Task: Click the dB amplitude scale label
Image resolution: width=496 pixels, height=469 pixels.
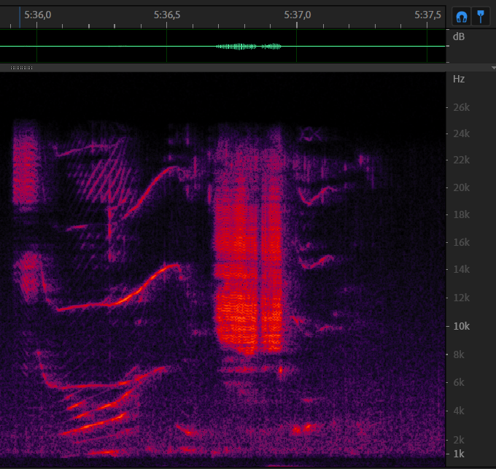Action: click(x=459, y=36)
